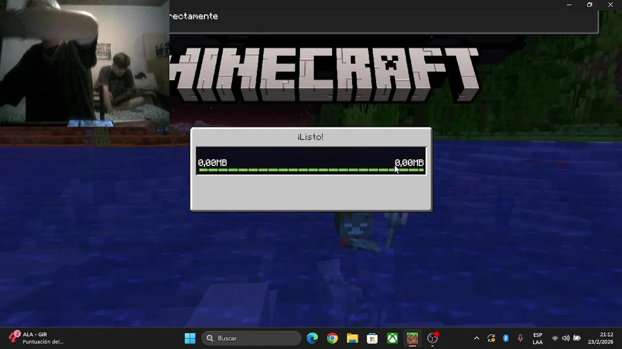The image size is (622, 349).
Task: Minimize the Minecraft window
Action: coord(569,5)
